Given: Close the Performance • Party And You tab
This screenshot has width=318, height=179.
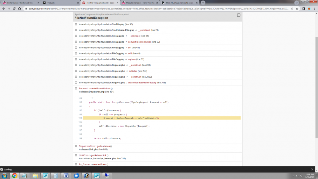Looking at the screenshot, I should pos(38,3).
